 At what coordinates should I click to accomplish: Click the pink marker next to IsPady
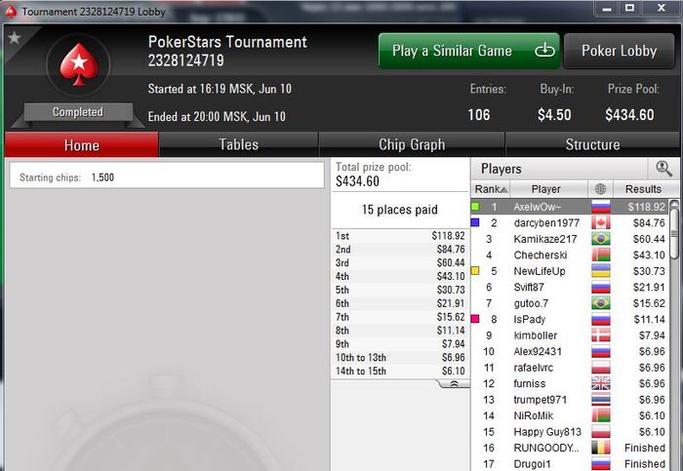pos(475,319)
